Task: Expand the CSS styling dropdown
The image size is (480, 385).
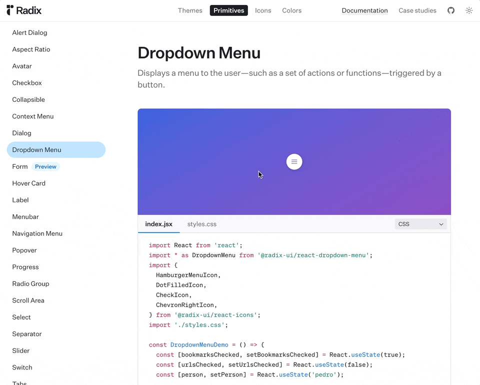Action: (420, 224)
